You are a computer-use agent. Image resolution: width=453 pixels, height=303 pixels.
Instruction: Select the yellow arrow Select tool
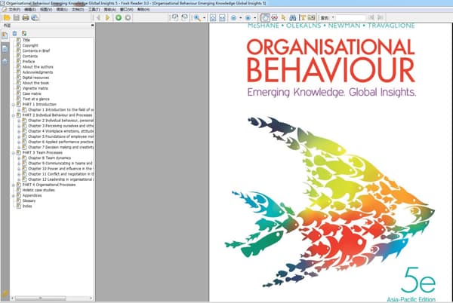coord(283,17)
